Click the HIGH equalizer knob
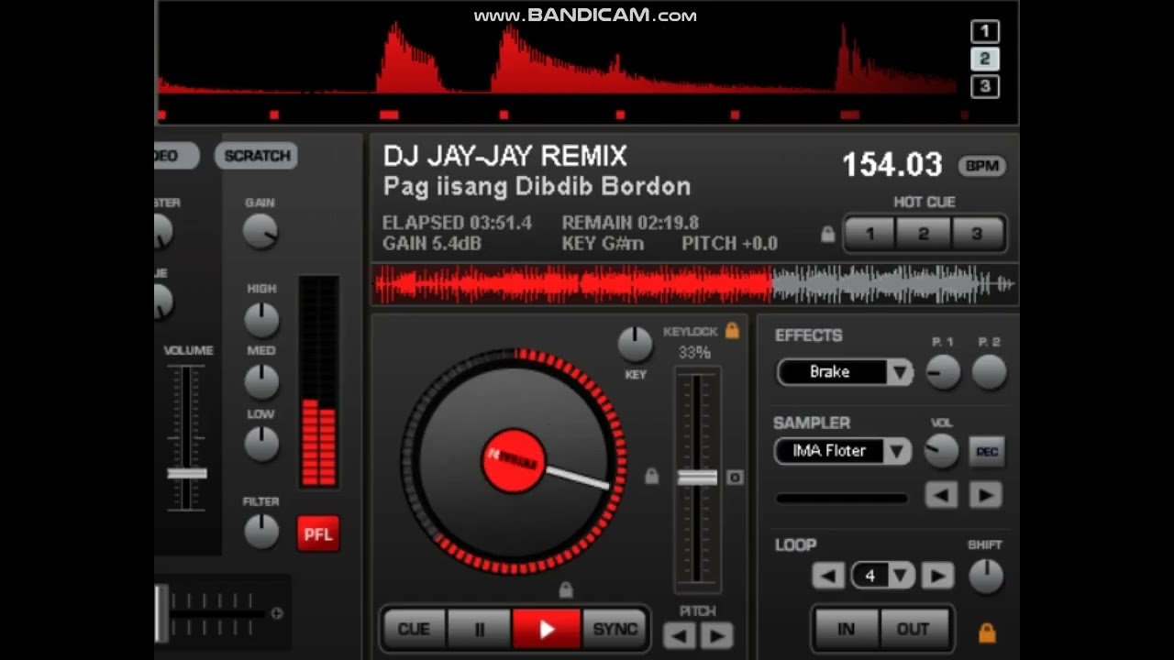 coord(261,319)
